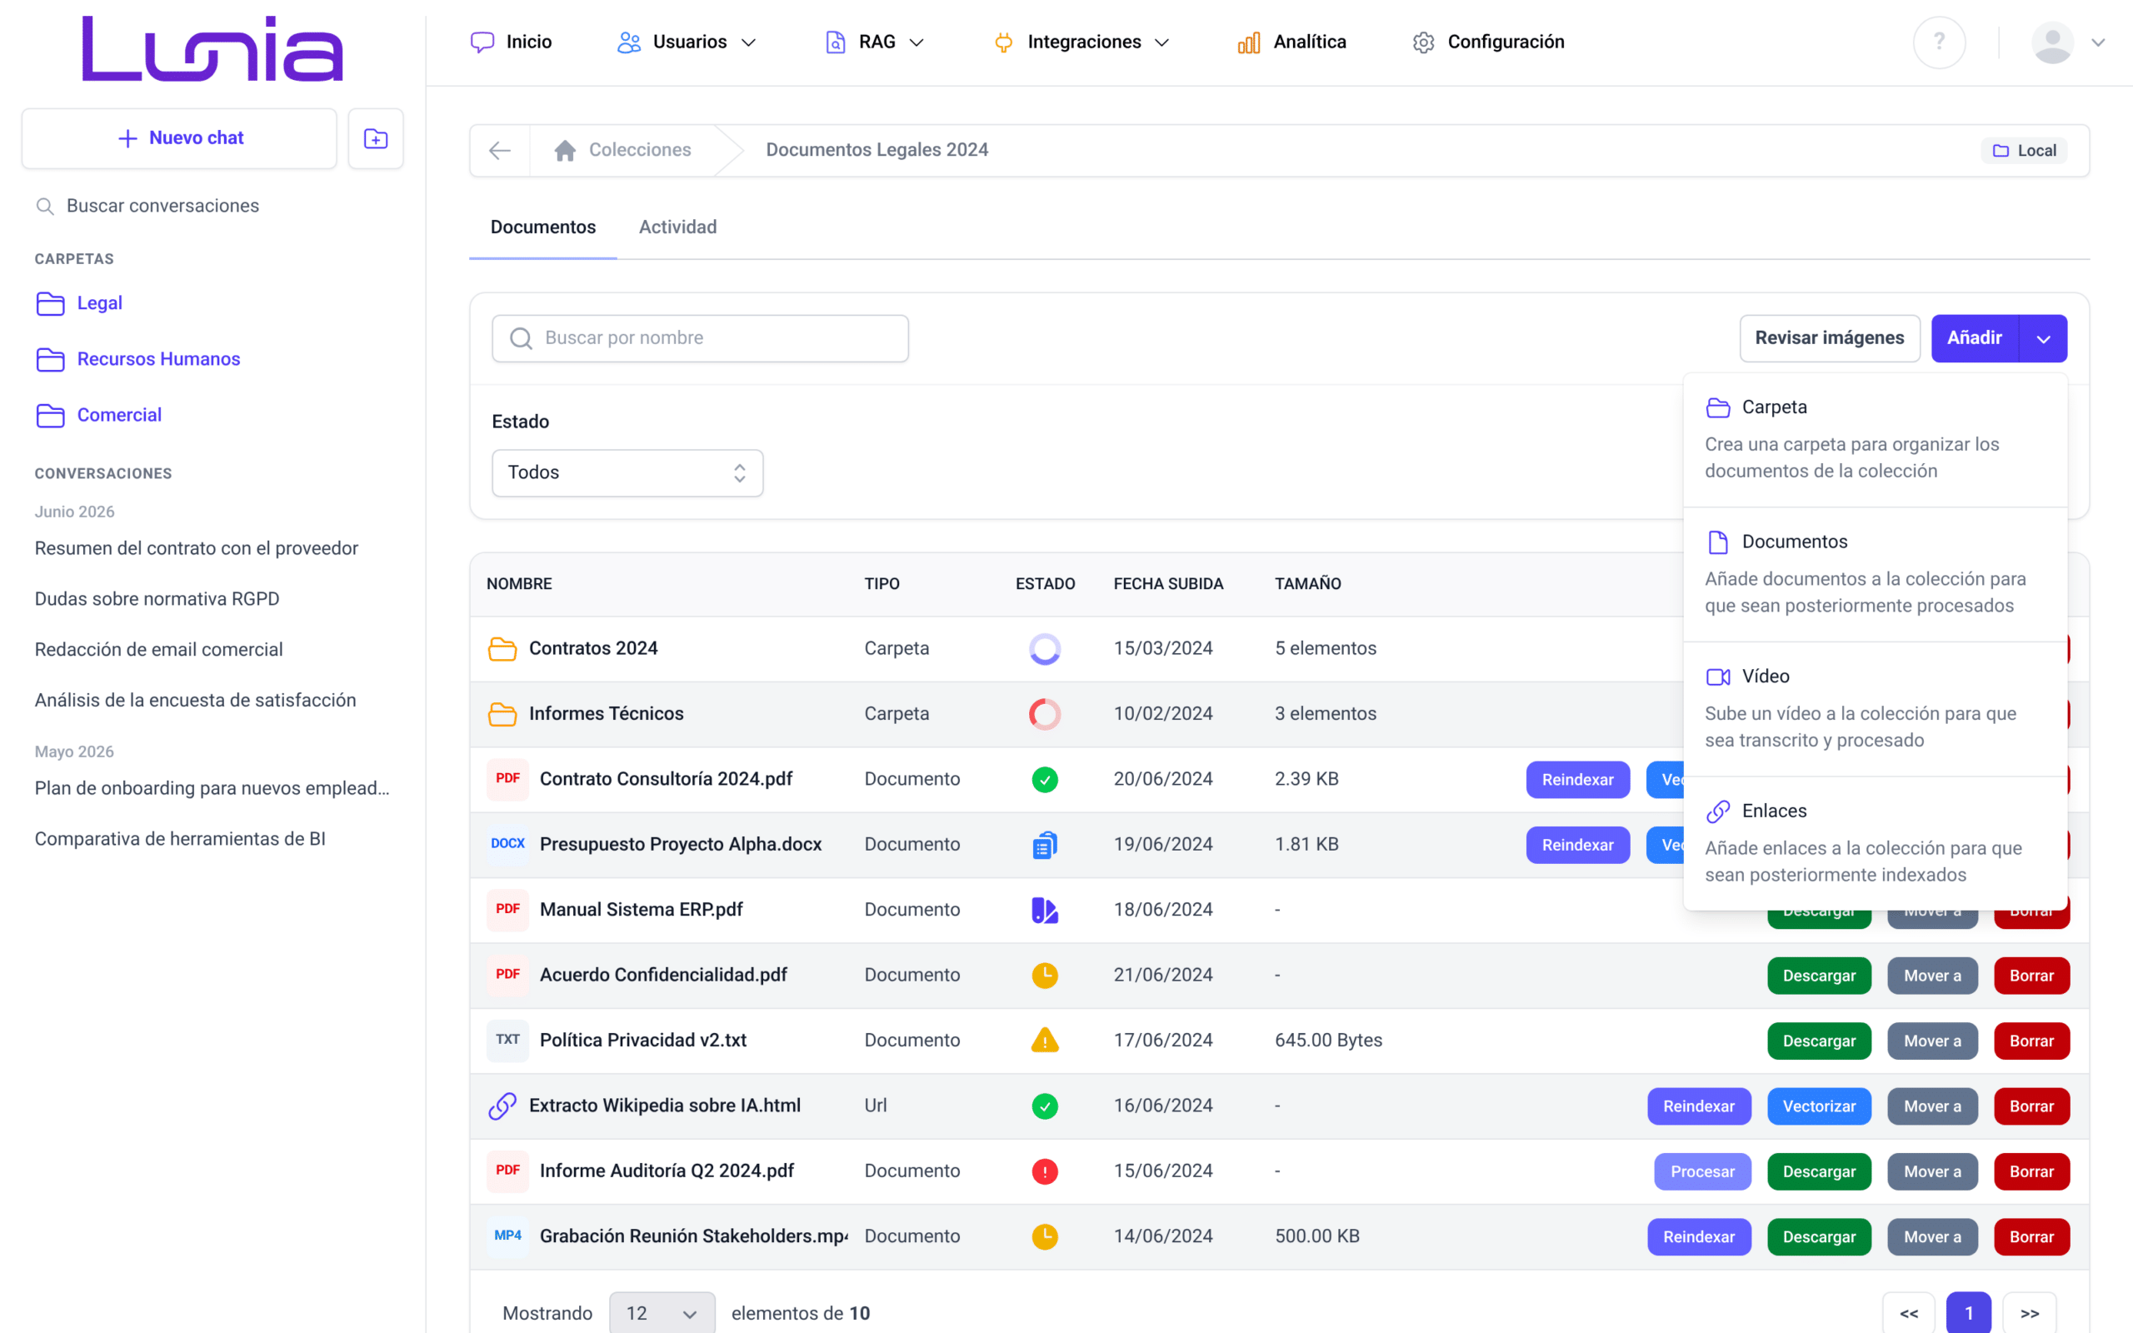Toggle the Añadir dropdown arrow
This screenshot has height=1333, width=2133.
click(2043, 338)
